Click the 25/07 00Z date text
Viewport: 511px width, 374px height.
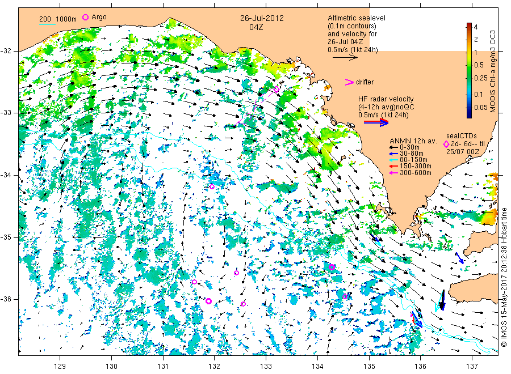click(463, 151)
